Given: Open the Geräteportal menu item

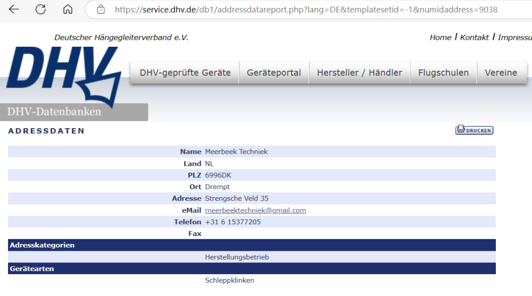Looking at the screenshot, I should point(274,73).
